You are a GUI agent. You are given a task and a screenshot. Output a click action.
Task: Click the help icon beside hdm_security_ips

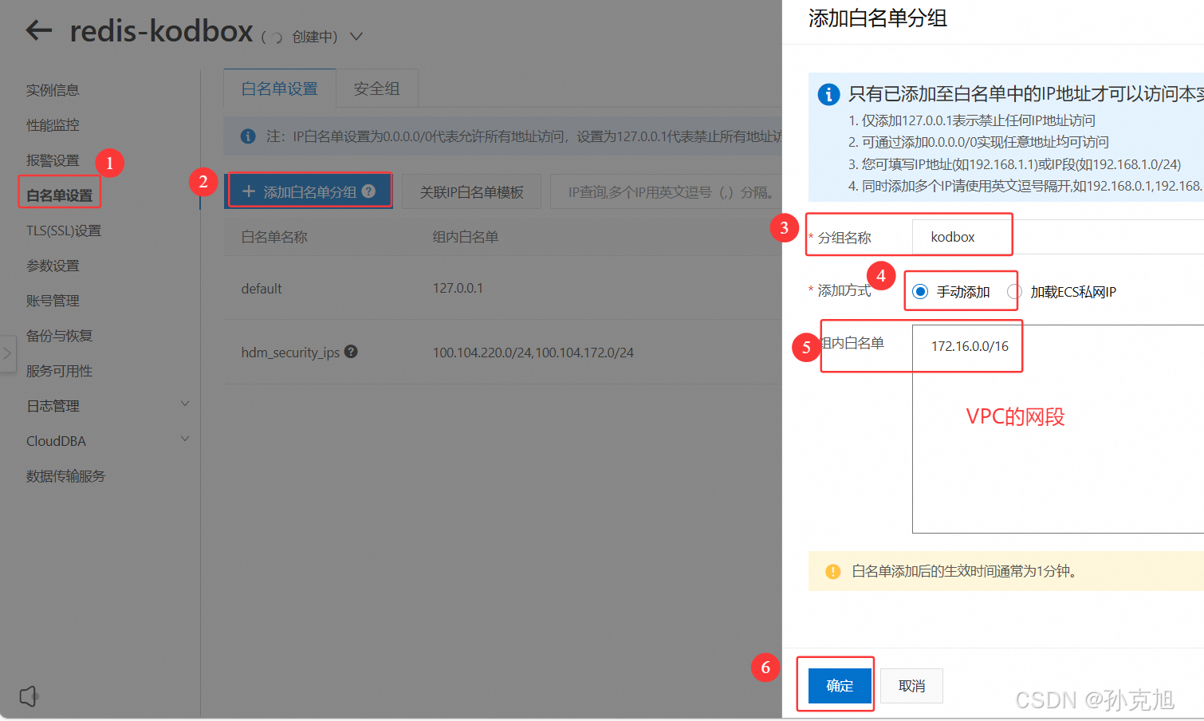[x=351, y=352]
